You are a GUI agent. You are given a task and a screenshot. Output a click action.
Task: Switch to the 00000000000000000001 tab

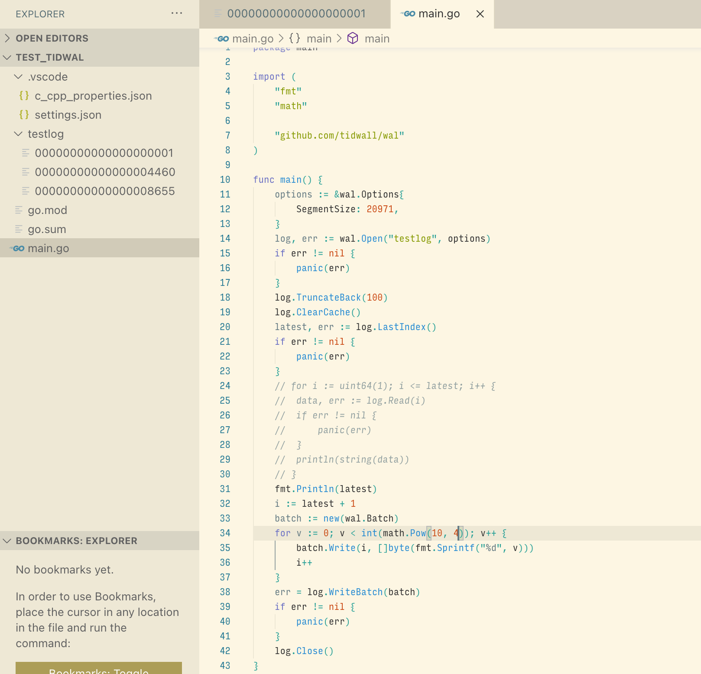tap(296, 14)
